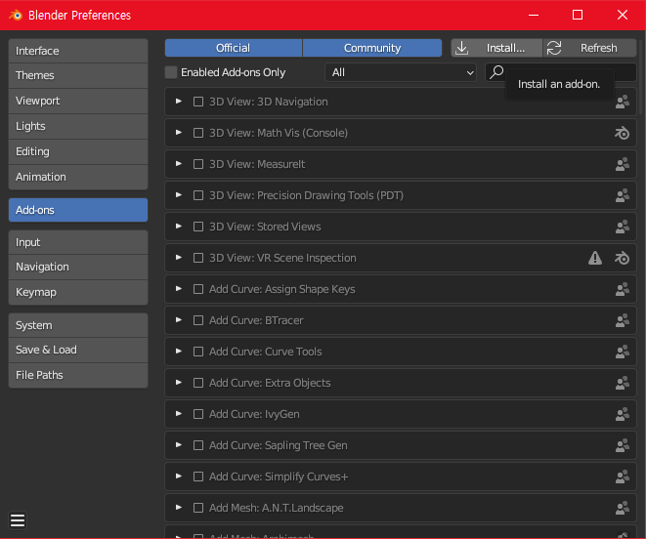The height and width of the screenshot is (539, 646).
Task: Open the Editing preferences
Action: coord(78,152)
